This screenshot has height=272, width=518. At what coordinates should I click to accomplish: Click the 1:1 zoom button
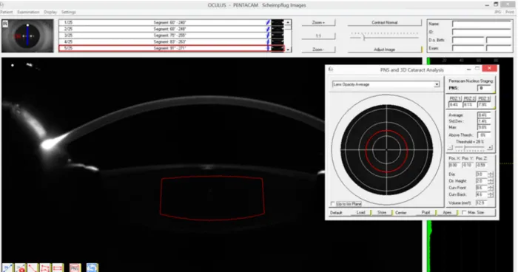(x=318, y=36)
